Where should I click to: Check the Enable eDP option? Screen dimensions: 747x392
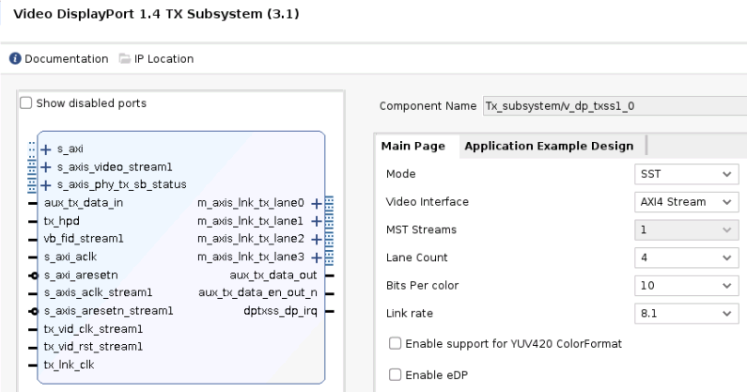[x=395, y=376]
